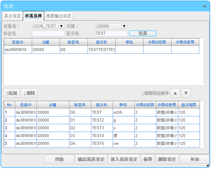Select the search result row with D0
This screenshot has height=169, width=211.
[101, 50]
